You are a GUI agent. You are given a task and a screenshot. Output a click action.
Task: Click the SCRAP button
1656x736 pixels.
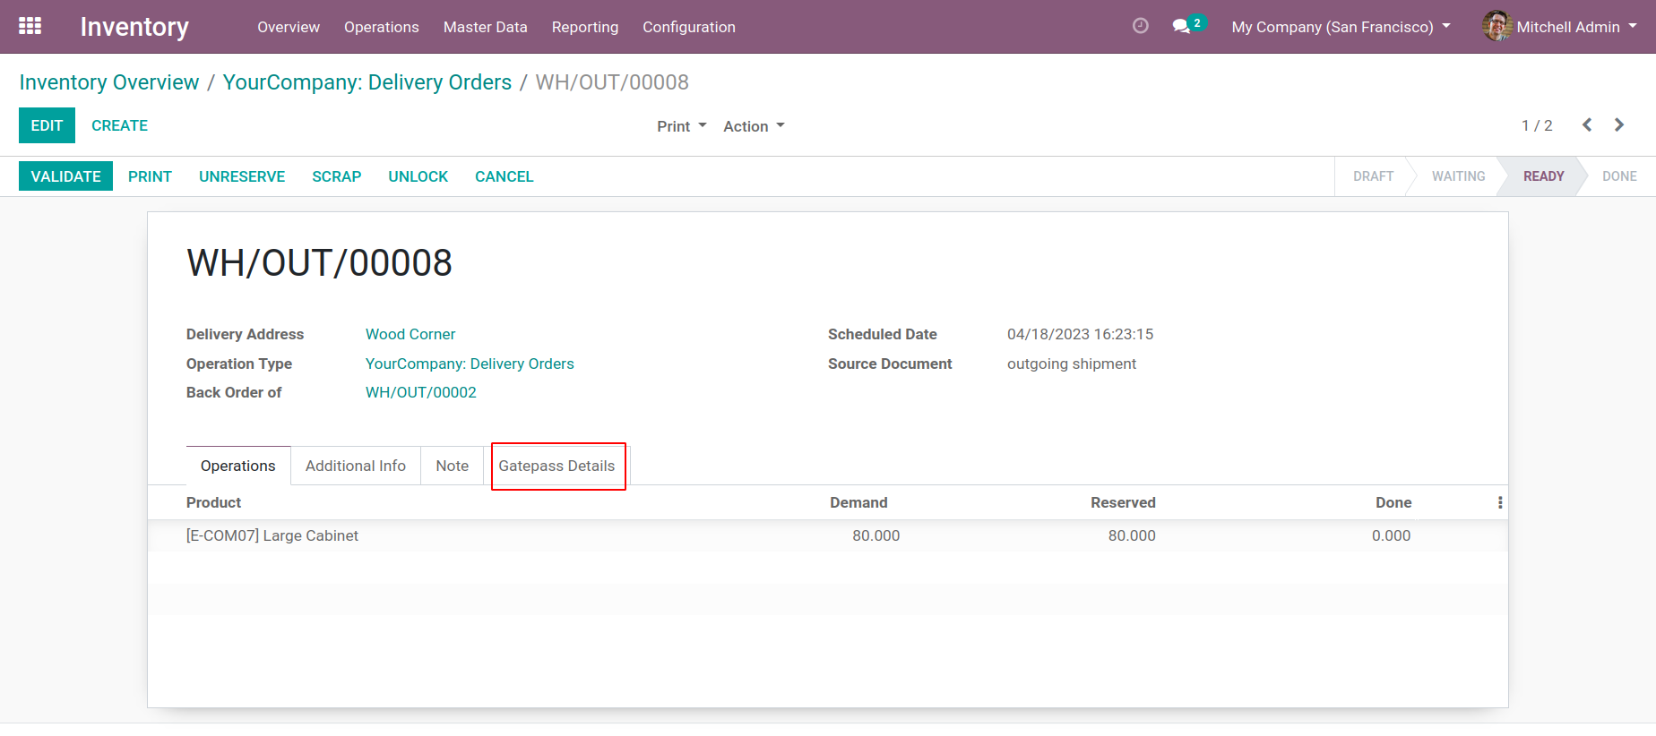[337, 176]
